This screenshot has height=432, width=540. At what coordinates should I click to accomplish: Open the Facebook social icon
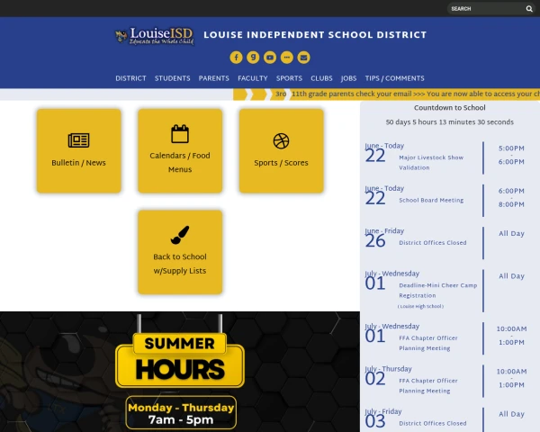[236, 58]
